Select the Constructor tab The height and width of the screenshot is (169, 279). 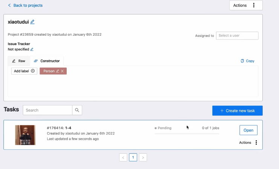[x=47, y=61]
